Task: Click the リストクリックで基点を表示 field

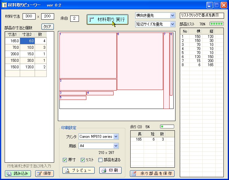Action: click(x=202, y=16)
